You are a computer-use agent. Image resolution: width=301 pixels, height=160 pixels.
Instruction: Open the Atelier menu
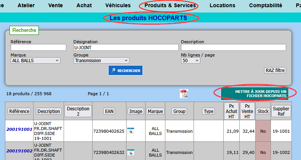tap(26, 5)
